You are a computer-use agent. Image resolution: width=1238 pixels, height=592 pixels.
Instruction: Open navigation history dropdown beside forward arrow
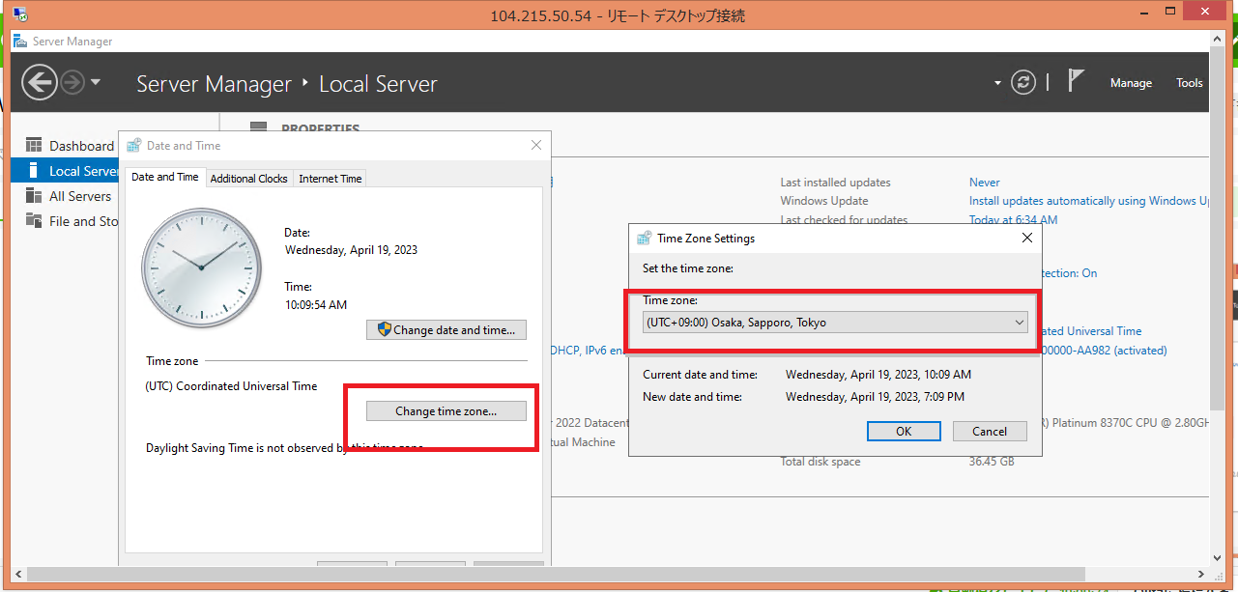click(x=95, y=83)
